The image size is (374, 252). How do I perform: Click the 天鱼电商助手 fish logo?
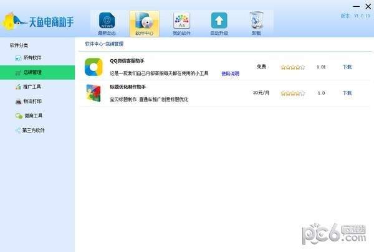click(x=14, y=22)
